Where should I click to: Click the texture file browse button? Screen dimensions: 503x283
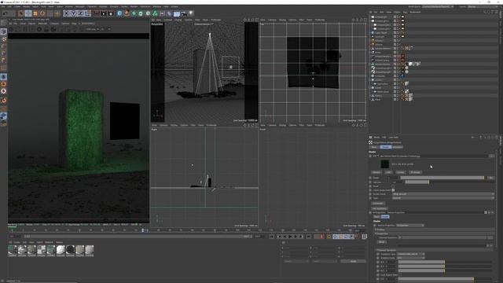491,156
